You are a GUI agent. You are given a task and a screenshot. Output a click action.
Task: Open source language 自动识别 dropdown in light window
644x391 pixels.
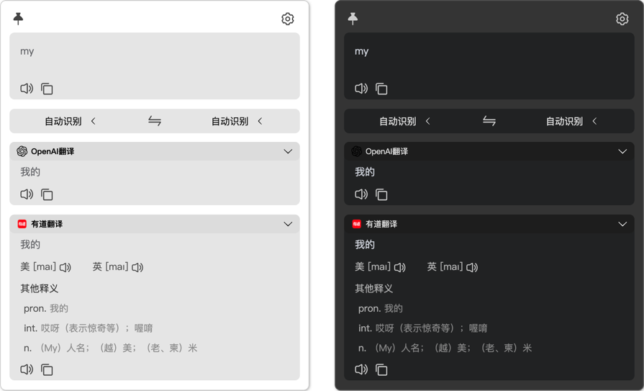(x=71, y=121)
